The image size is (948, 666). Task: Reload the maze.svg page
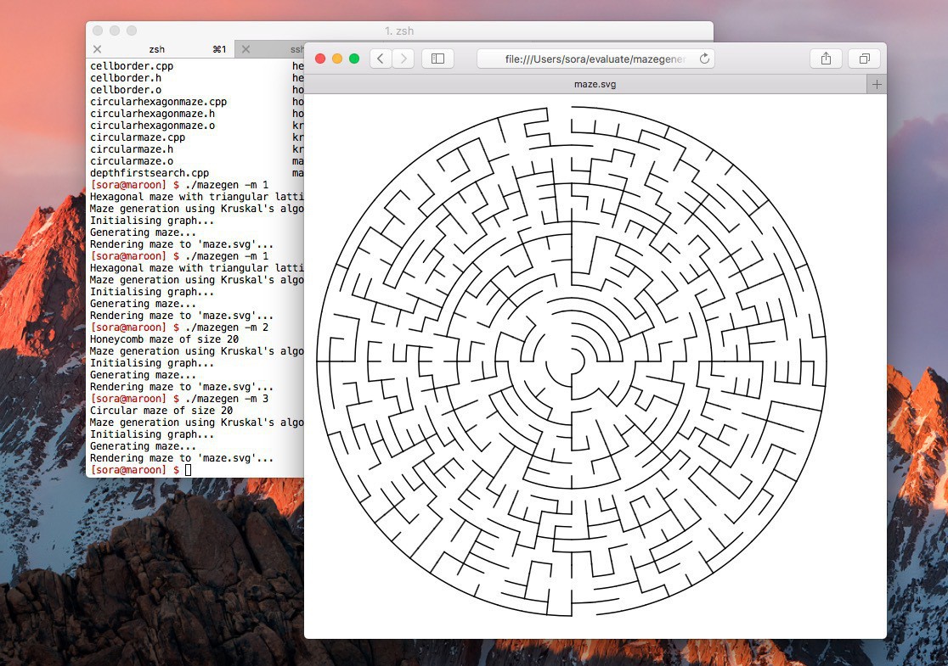pos(703,59)
